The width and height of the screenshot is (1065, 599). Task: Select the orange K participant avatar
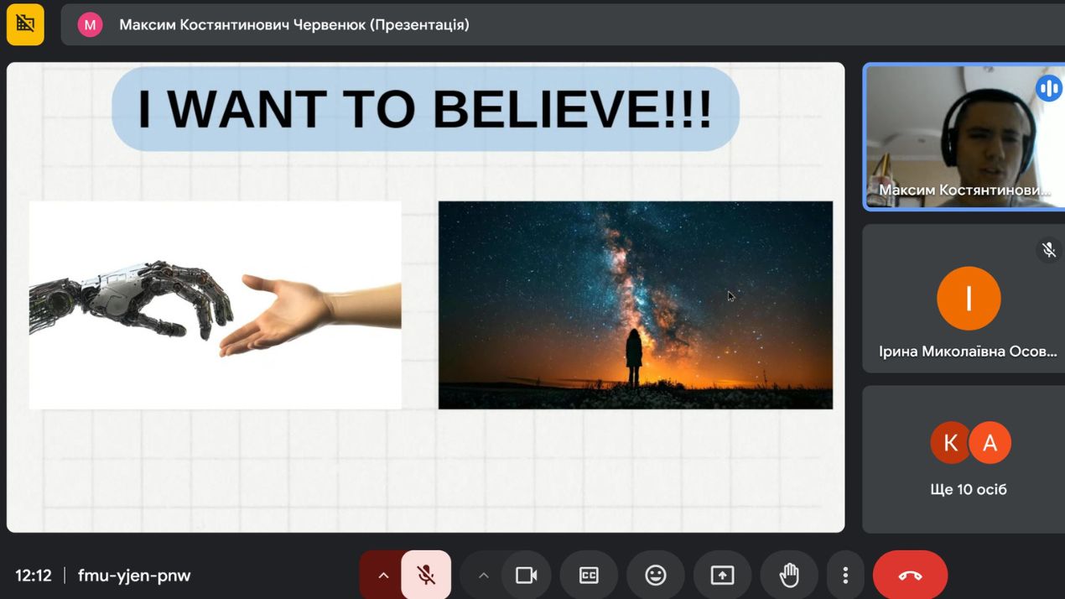point(950,442)
